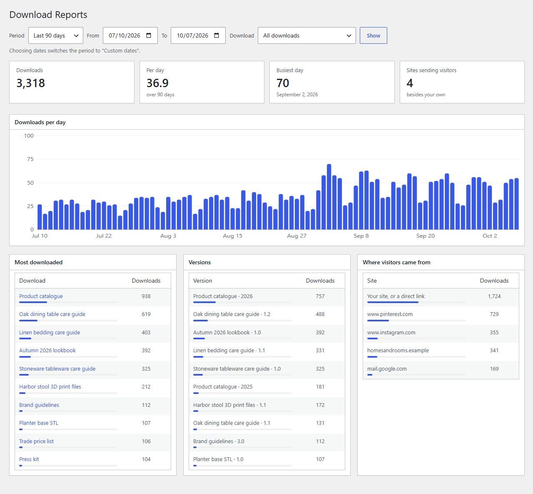Click 'Product catalogue · 2026' version row
Viewport: 533px width, 494px height.
tap(267, 297)
